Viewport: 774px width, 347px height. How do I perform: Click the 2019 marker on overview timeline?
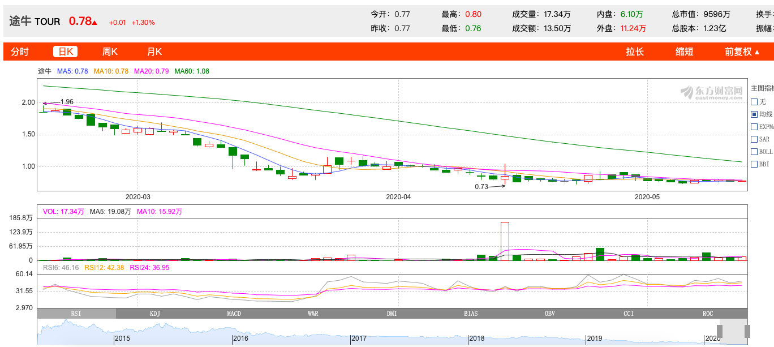coord(595,339)
